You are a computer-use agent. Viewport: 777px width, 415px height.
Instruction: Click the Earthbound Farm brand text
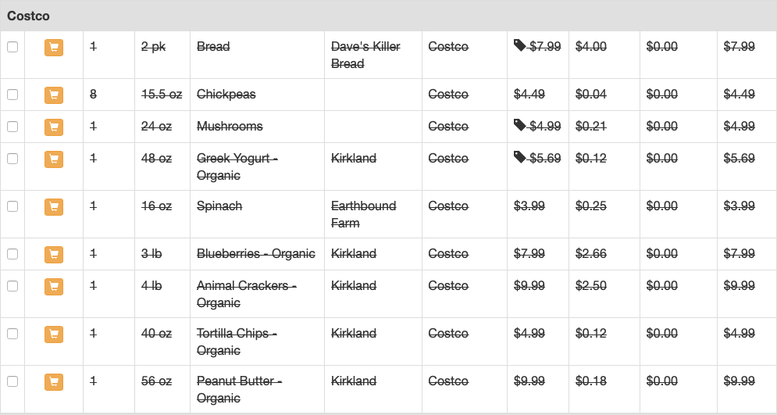(364, 214)
